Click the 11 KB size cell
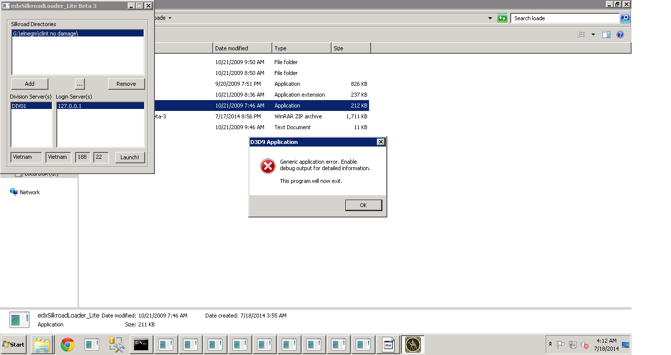The image size is (671, 355). [x=361, y=127]
